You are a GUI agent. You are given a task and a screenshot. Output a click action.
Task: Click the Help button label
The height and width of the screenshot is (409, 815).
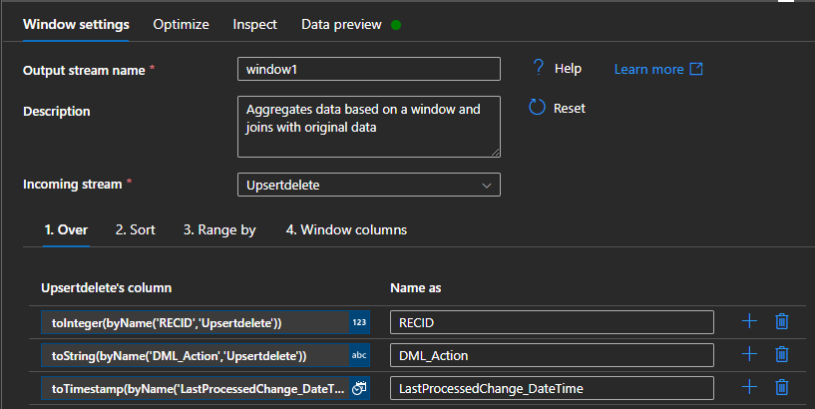point(568,69)
